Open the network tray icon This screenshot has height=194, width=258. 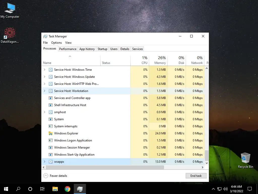[219, 189]
